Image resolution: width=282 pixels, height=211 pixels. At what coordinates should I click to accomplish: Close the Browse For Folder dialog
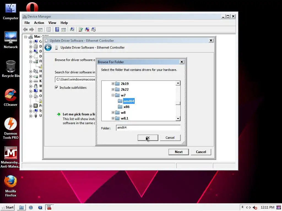[x=182, y=62]
